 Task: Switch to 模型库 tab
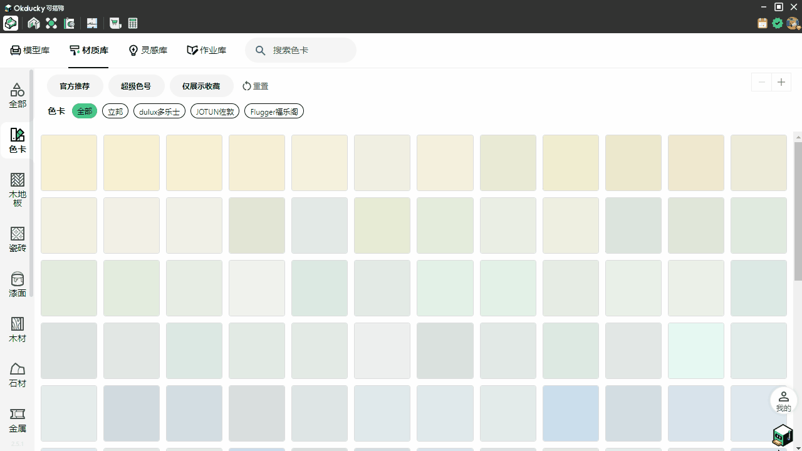[30, 50]
